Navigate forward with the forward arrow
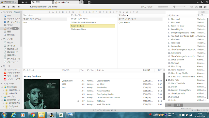Screen dimensions: 209x118 [x=26, y=2]
